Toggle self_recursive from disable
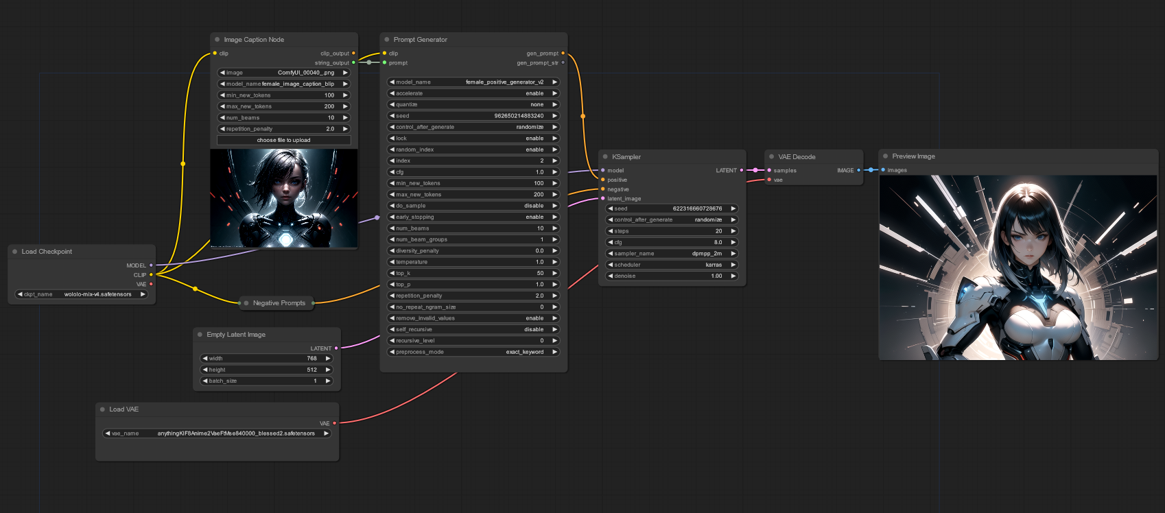This screenshot has width=1165, height=513. [x=473, y=329]
